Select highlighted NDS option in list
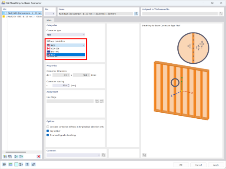Image resolution: width=226 pixels, height=169 pixels. pos(66,55)
